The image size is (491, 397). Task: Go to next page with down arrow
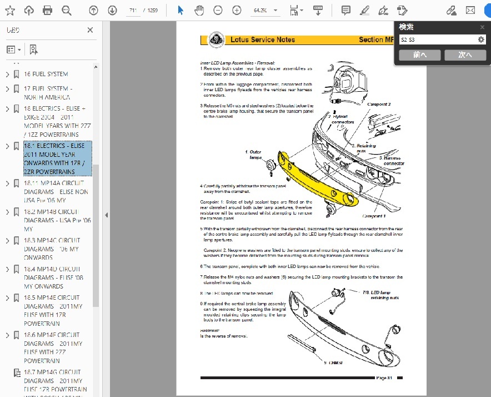click(x=112, y=11)
